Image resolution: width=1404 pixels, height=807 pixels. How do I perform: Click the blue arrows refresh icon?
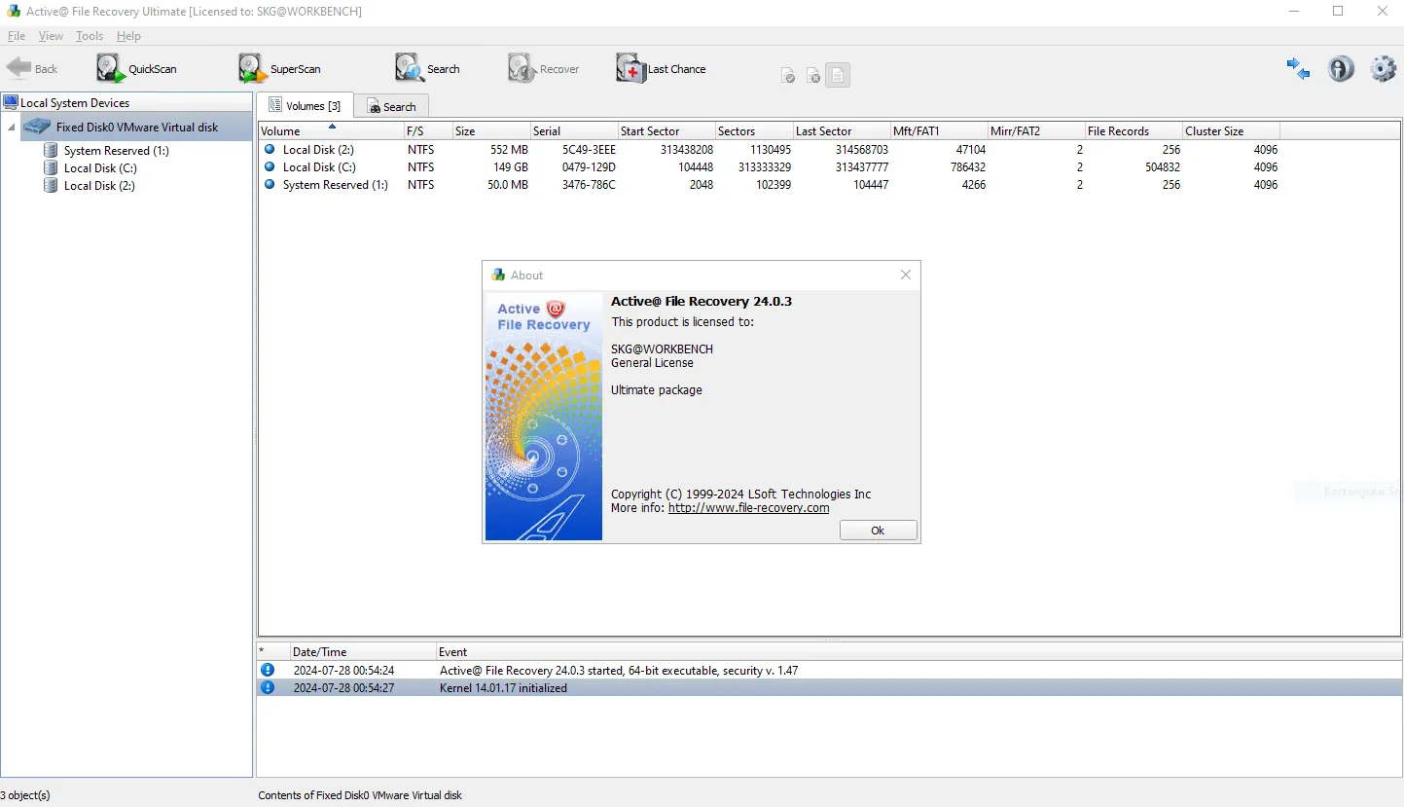(x=1298, y=68)
